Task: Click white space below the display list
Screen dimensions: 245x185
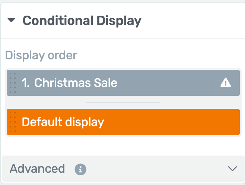Action: pyautogui.click(x=123, y=146)
